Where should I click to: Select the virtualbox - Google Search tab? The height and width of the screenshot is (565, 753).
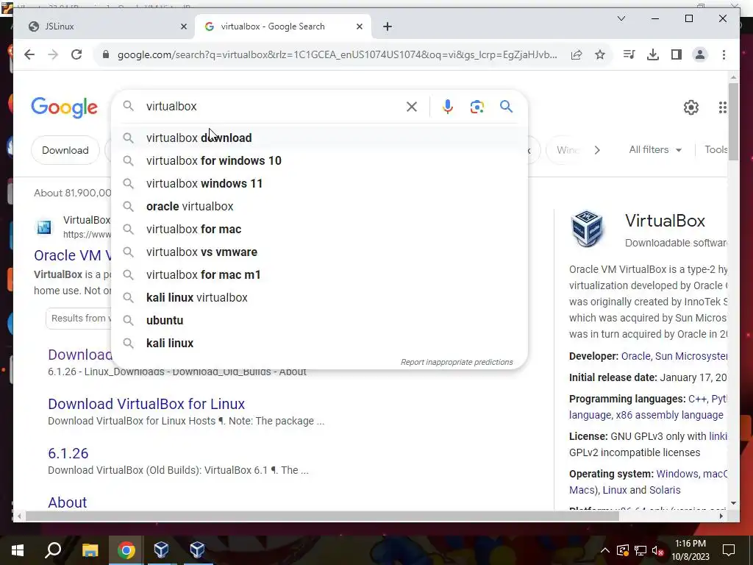pos(283,26)
